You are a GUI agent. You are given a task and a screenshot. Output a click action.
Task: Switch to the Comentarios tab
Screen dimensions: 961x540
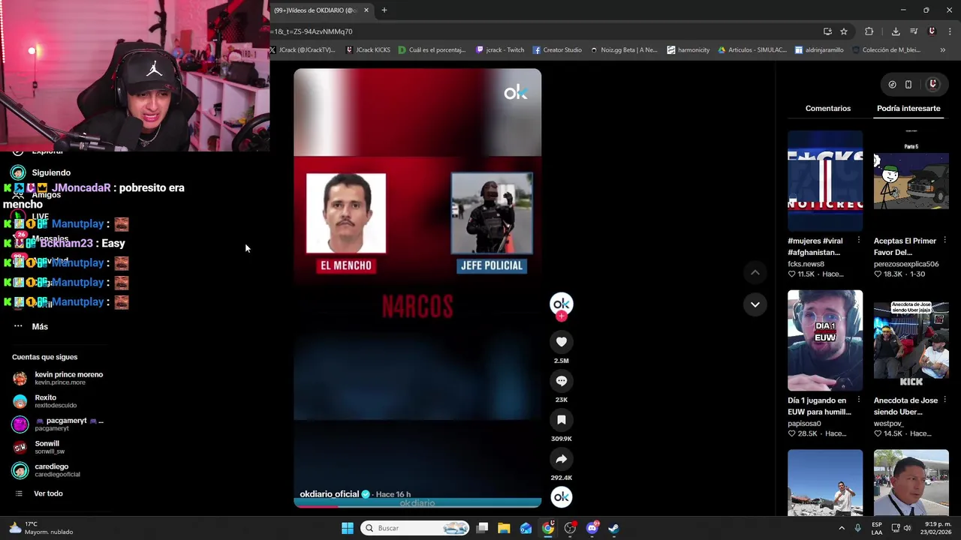(x=828, y=109)
